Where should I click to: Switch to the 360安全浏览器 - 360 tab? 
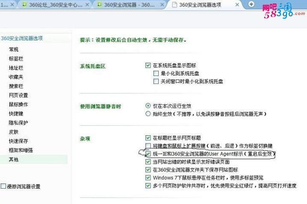(129, 5)
